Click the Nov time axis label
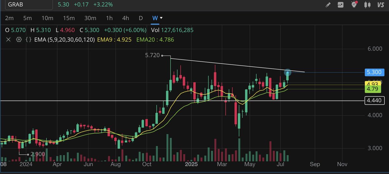 (x=342, y=164)
